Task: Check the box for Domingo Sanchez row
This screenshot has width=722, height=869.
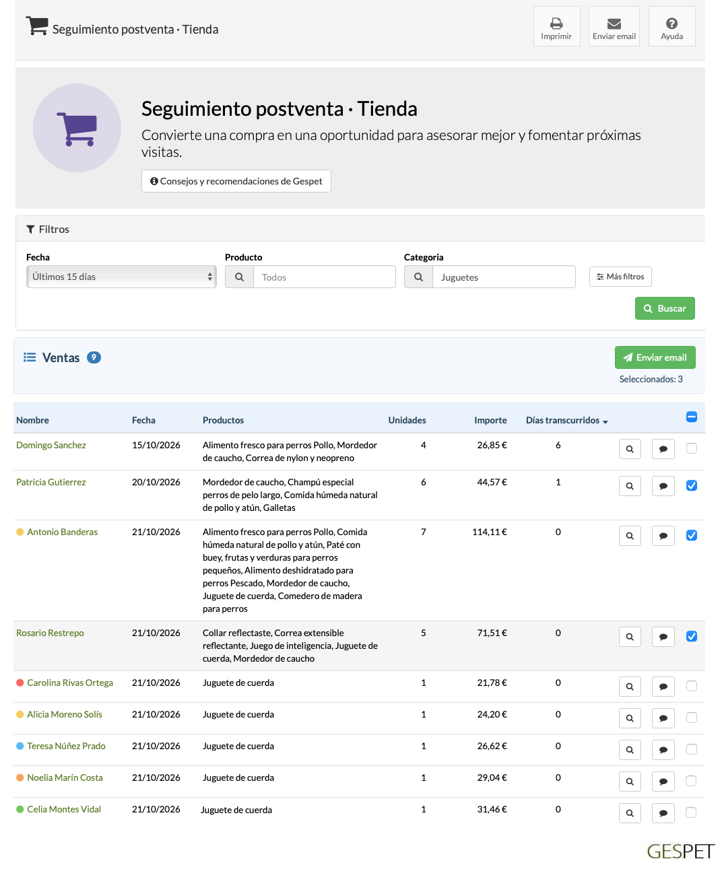Action: tap(692, 448)
